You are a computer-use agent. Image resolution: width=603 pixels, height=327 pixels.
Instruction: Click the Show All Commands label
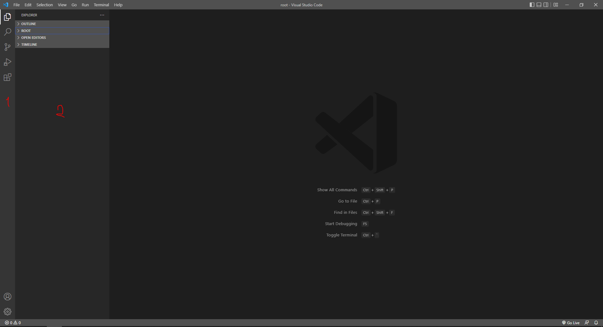(337, 190)
